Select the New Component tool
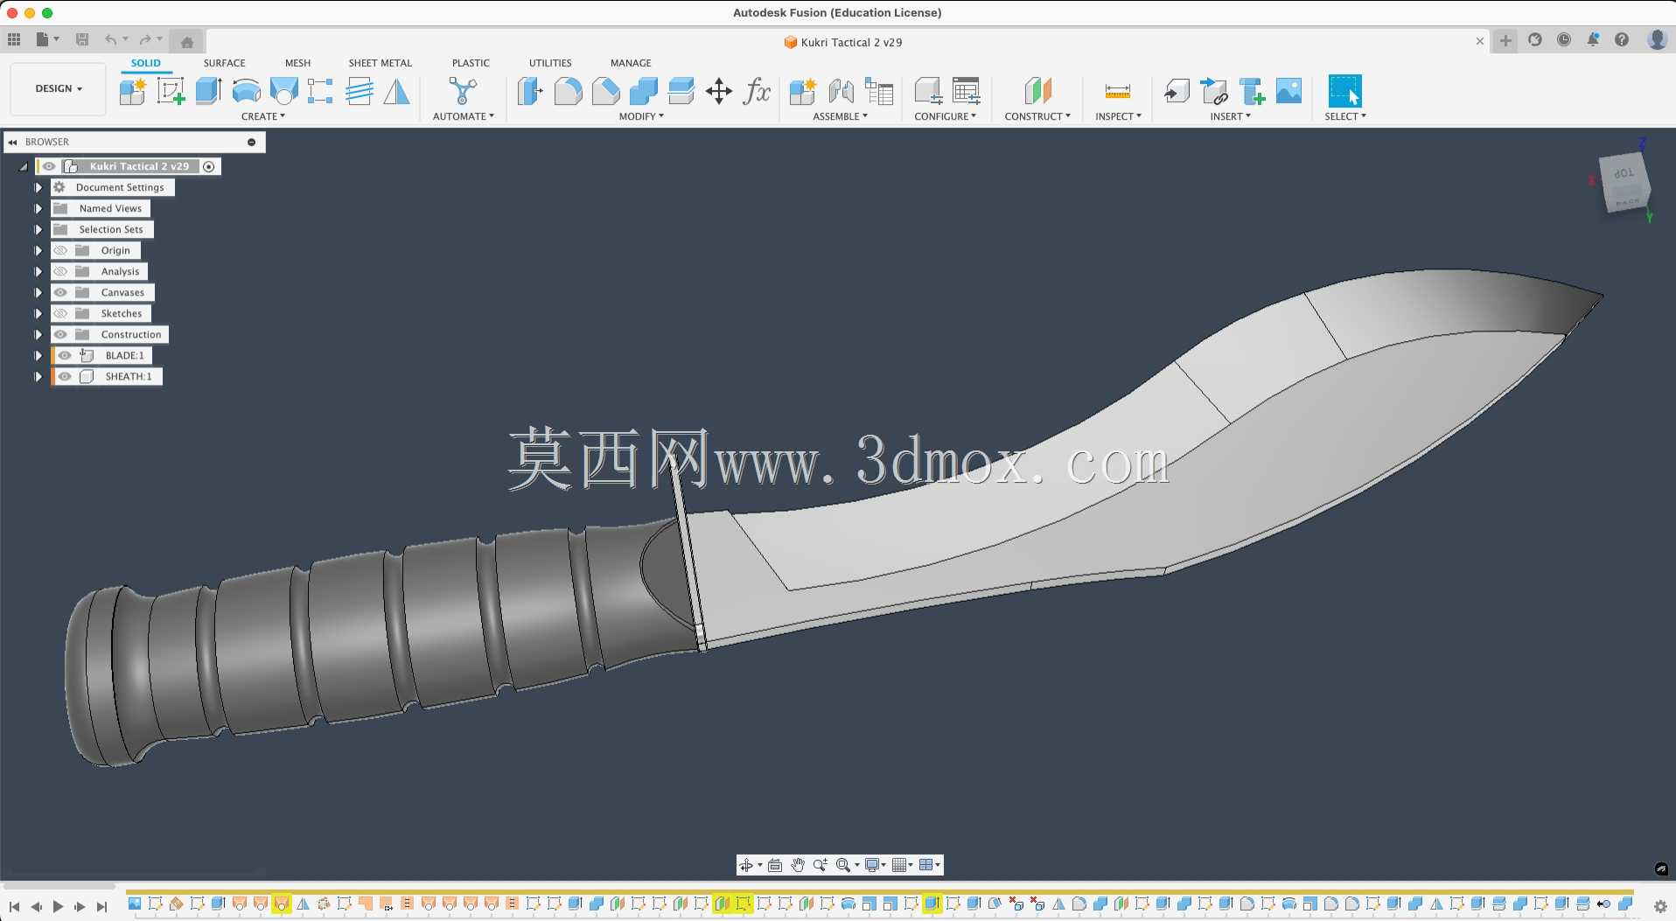The height and width of the screenshot is (921, 1676). [x=132, y=91]
